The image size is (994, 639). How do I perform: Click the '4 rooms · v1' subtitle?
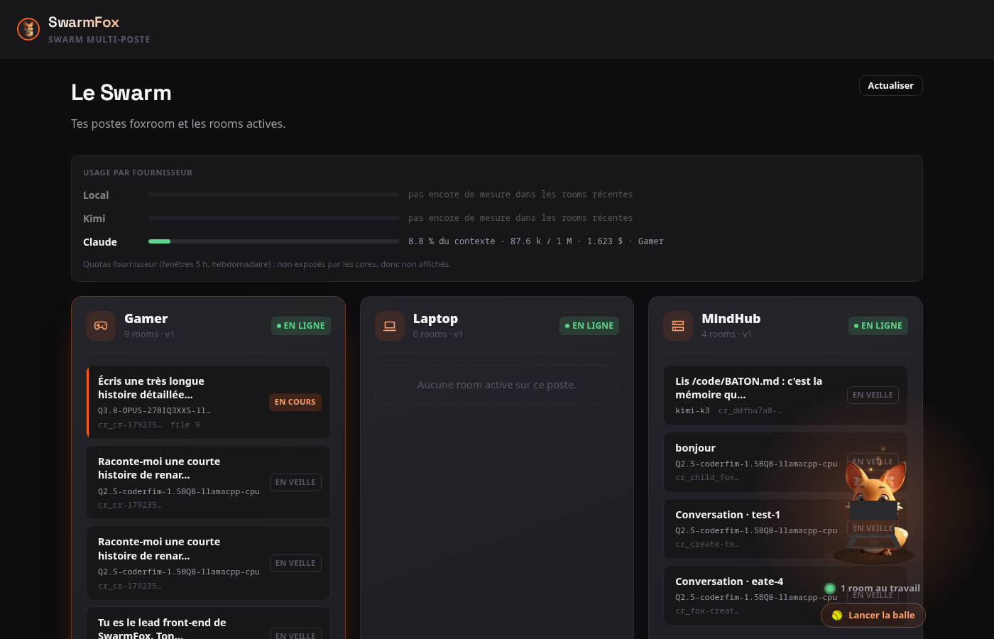(x=726, y=334)
